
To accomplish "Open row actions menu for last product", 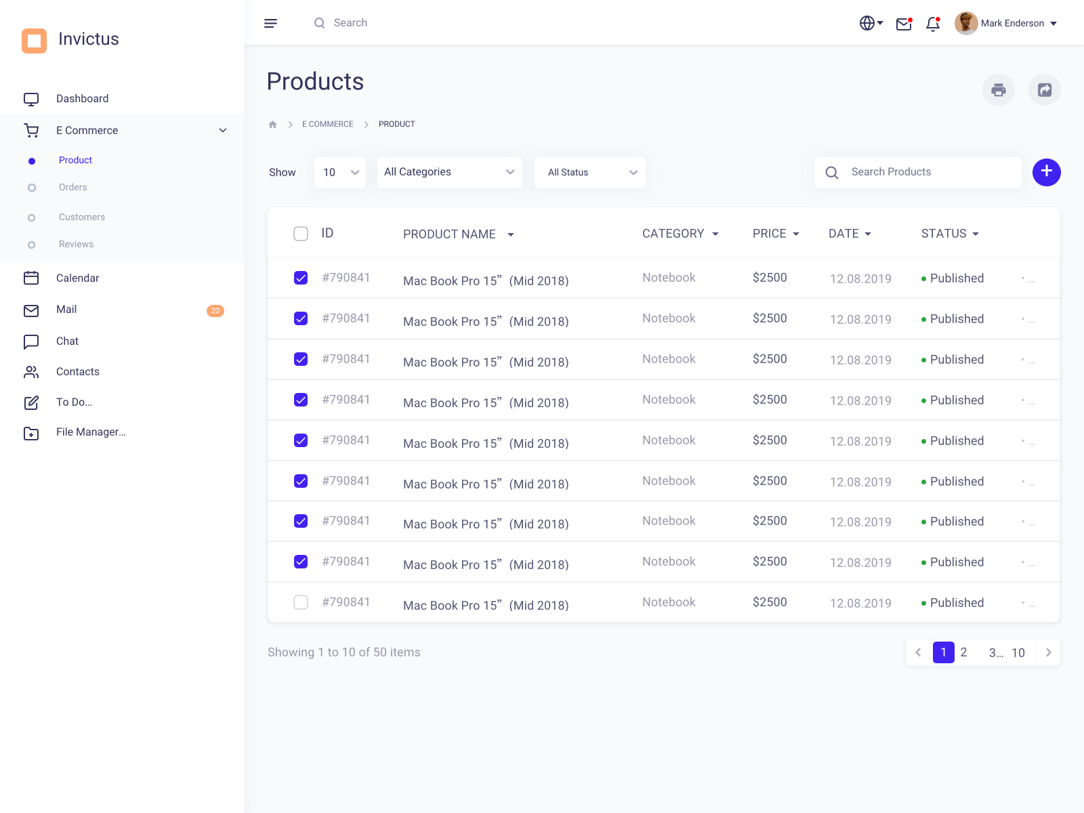I will (1028, 604).
